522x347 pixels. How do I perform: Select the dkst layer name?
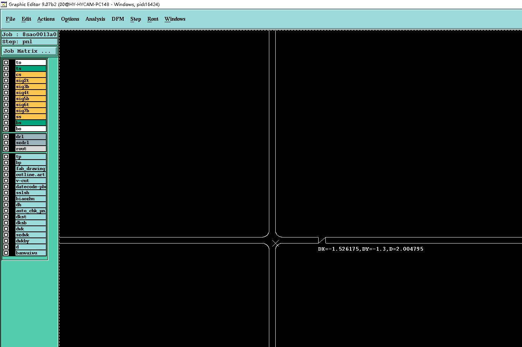(x=31, y=217)
